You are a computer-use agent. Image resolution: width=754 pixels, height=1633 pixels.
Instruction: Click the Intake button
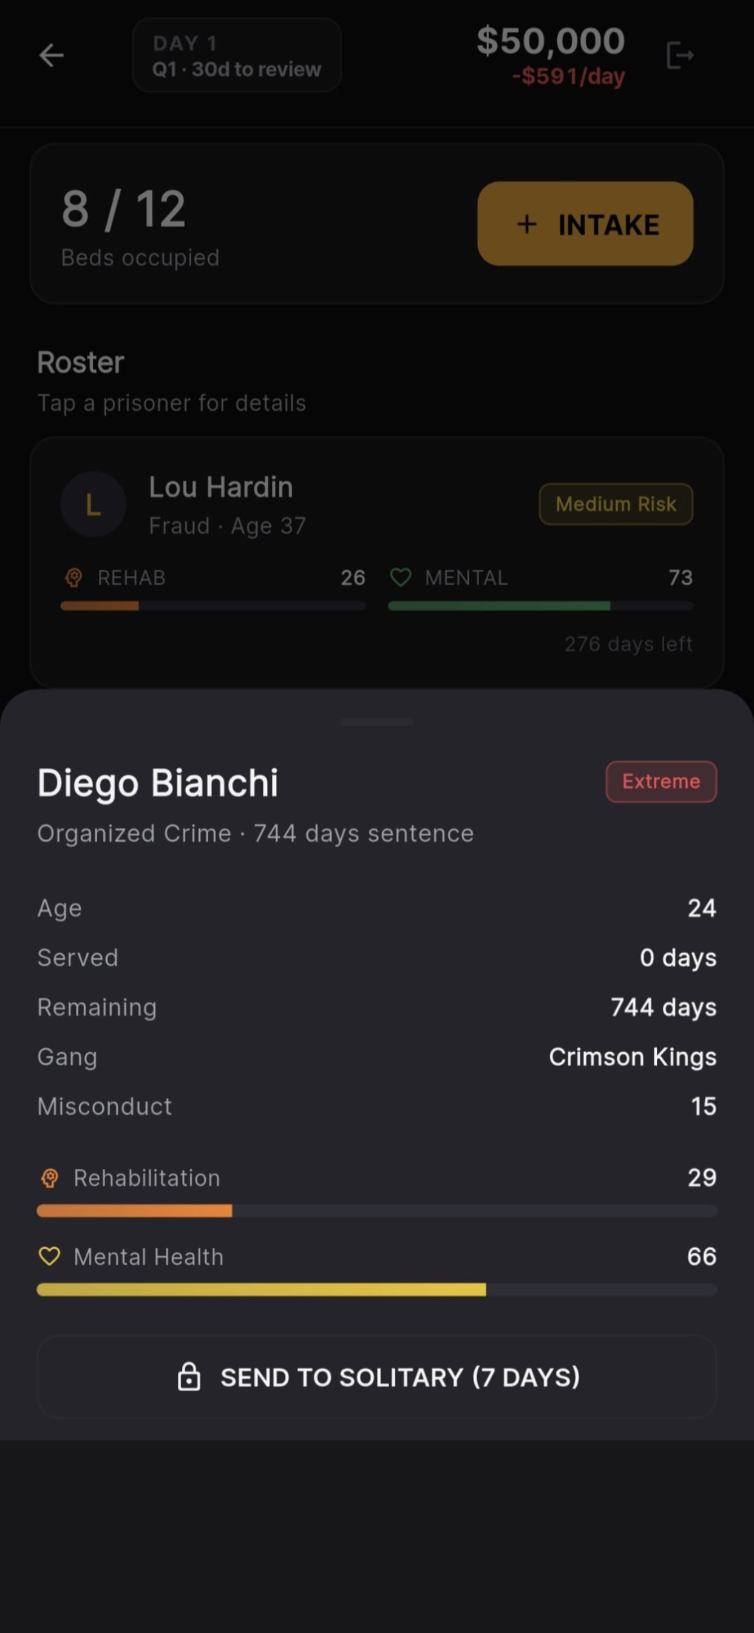pyautogui.click(x=585, y=224)
